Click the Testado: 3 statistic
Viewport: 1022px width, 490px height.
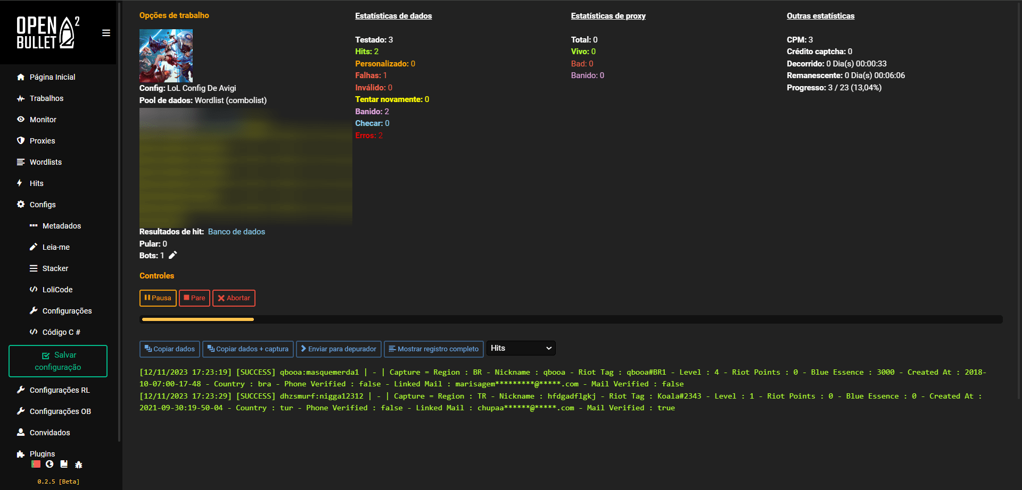point(374,40)
